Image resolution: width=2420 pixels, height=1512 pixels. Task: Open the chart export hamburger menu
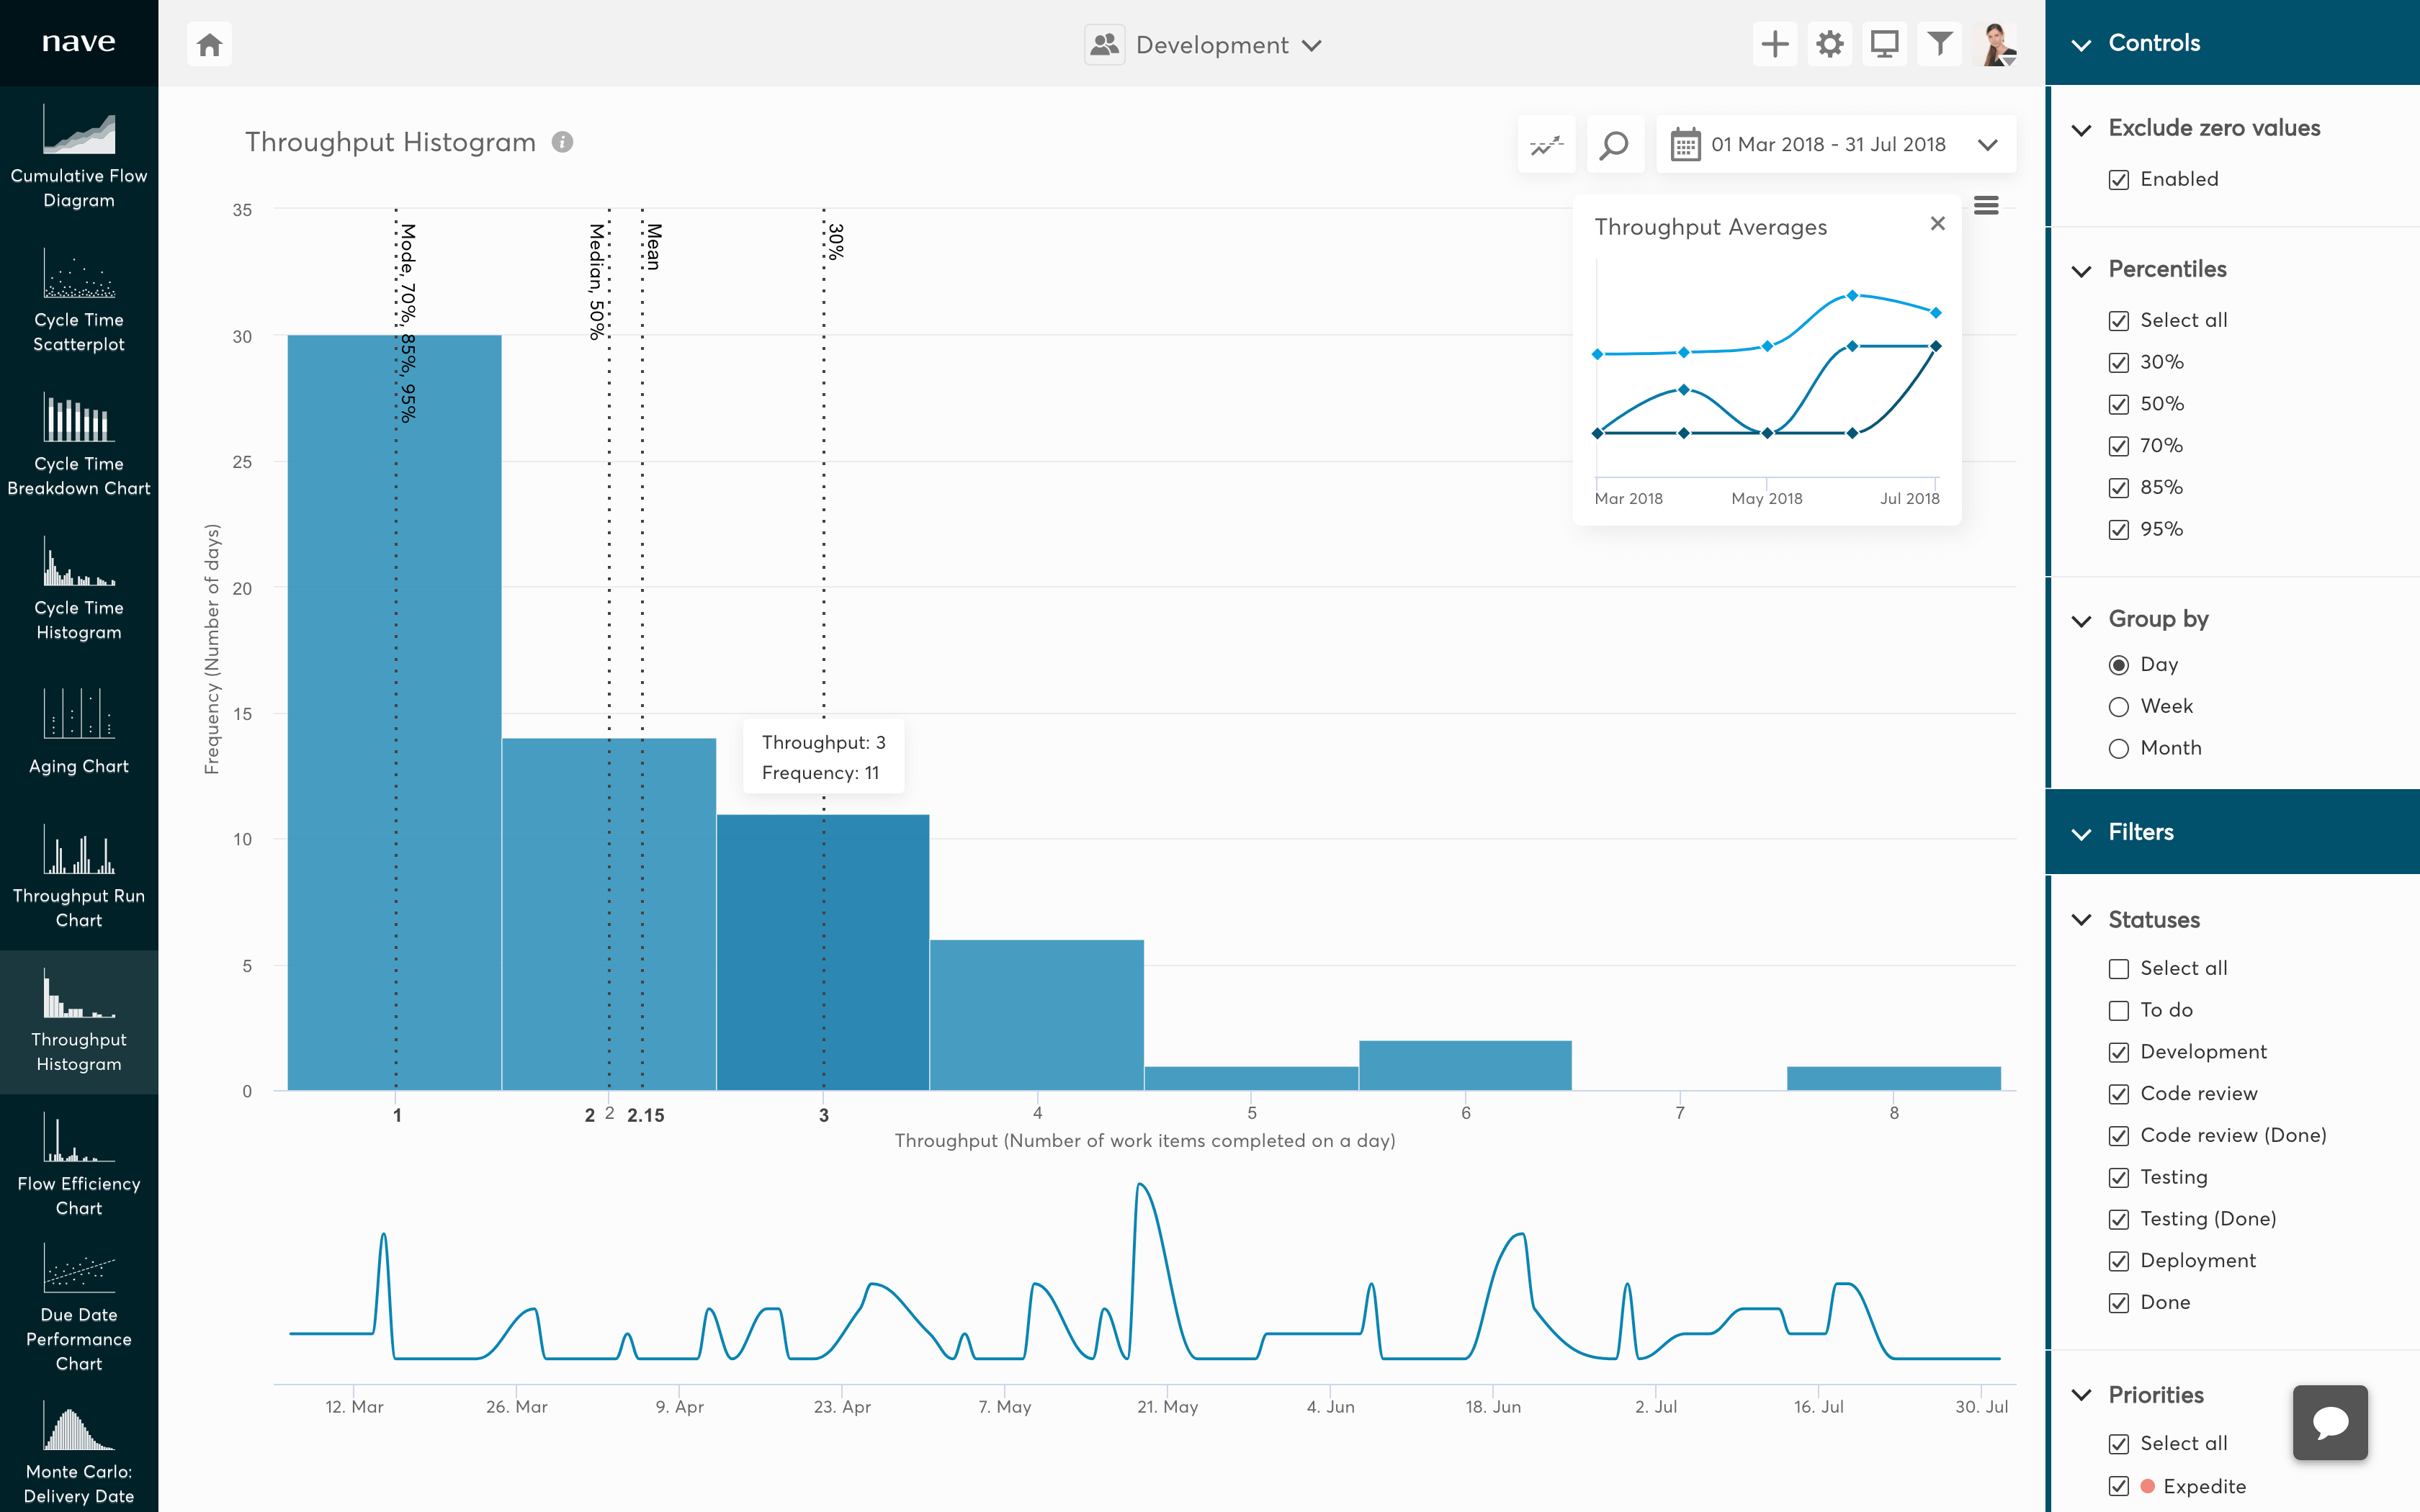(1987, 205)
